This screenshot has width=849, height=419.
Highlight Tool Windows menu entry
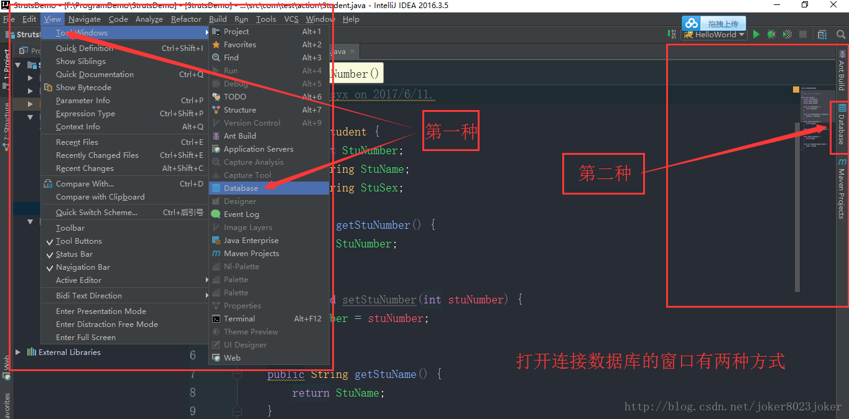[124, 33]
